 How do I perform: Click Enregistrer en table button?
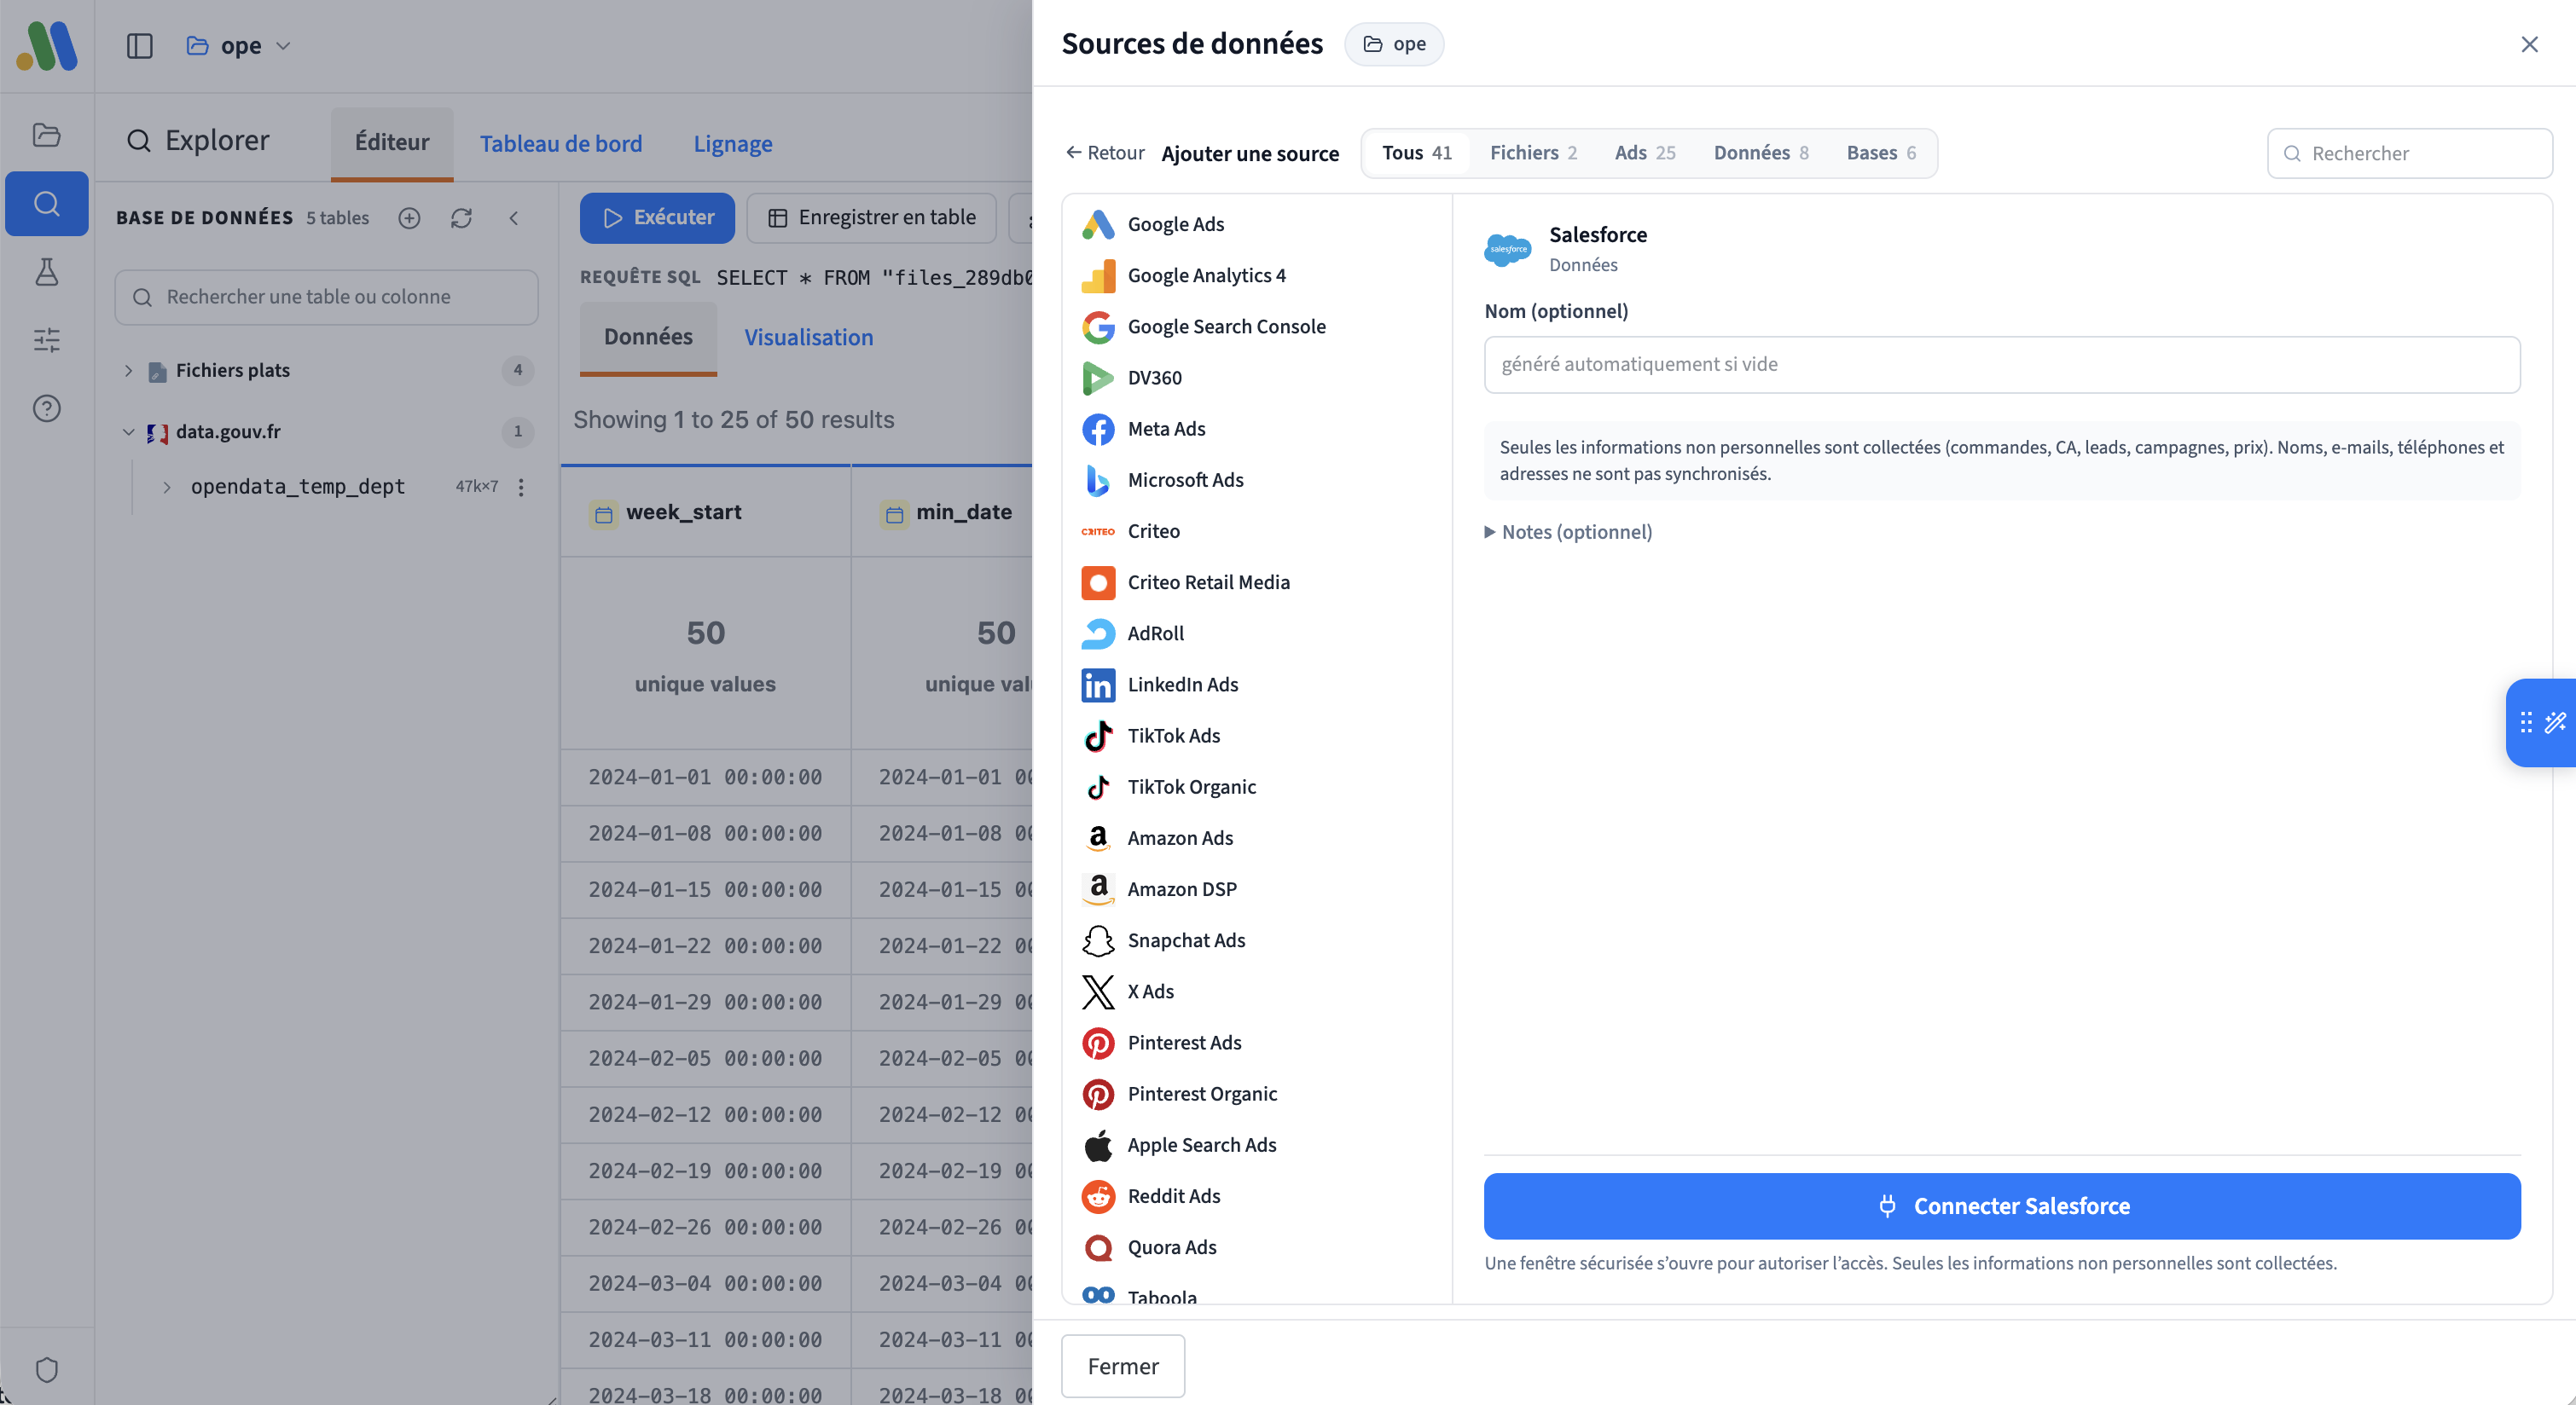pyautogui.click(x=871, y=218)
